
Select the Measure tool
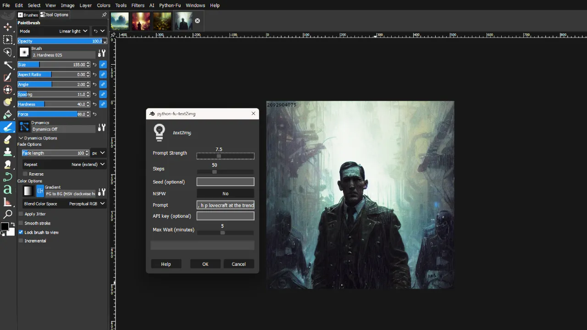[x=7, y=201]
